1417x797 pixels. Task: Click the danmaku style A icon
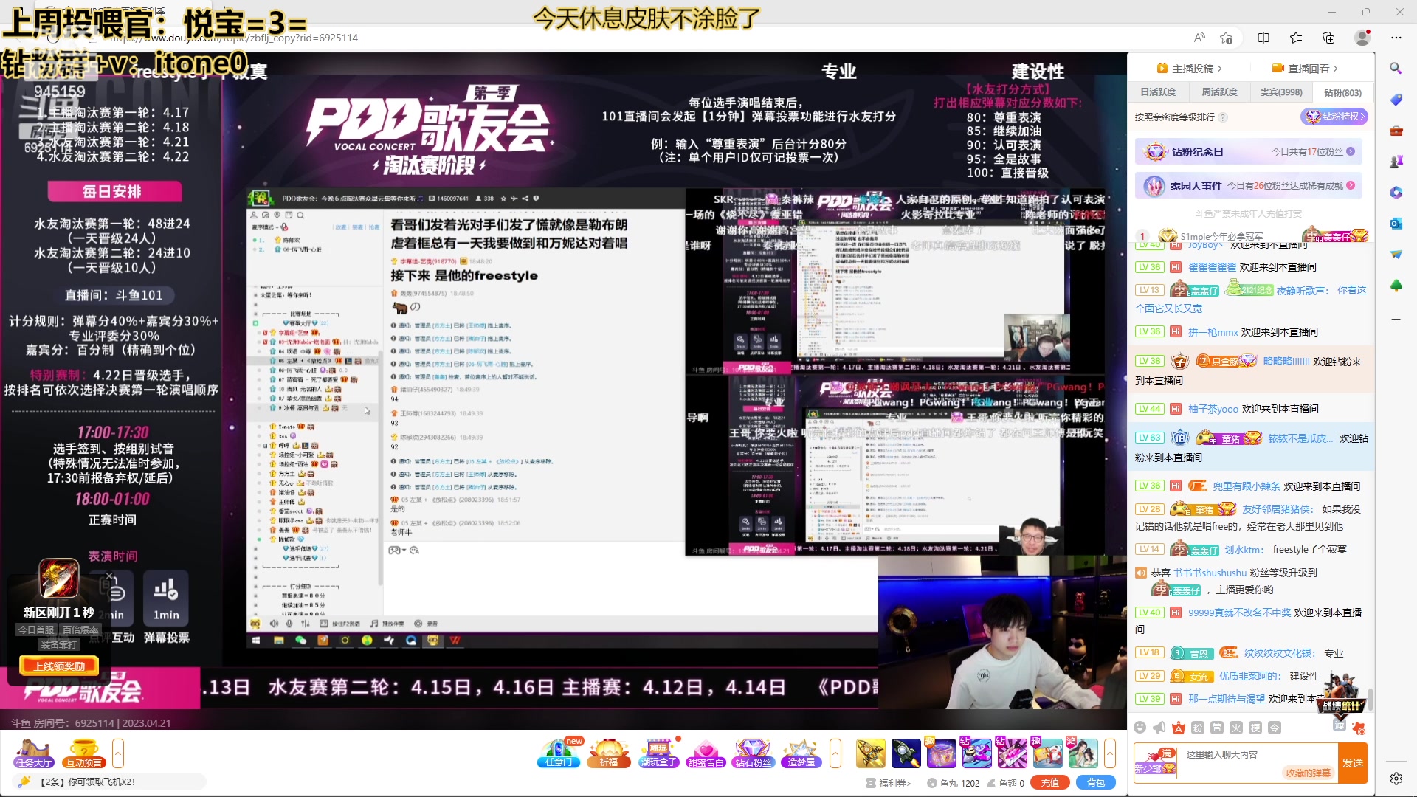(x=1179, y=728)
